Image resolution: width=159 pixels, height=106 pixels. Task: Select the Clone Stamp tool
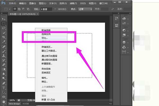point(4,56)
